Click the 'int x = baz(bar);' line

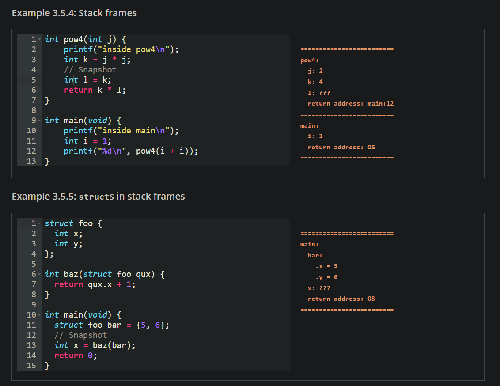pos(95,345)
